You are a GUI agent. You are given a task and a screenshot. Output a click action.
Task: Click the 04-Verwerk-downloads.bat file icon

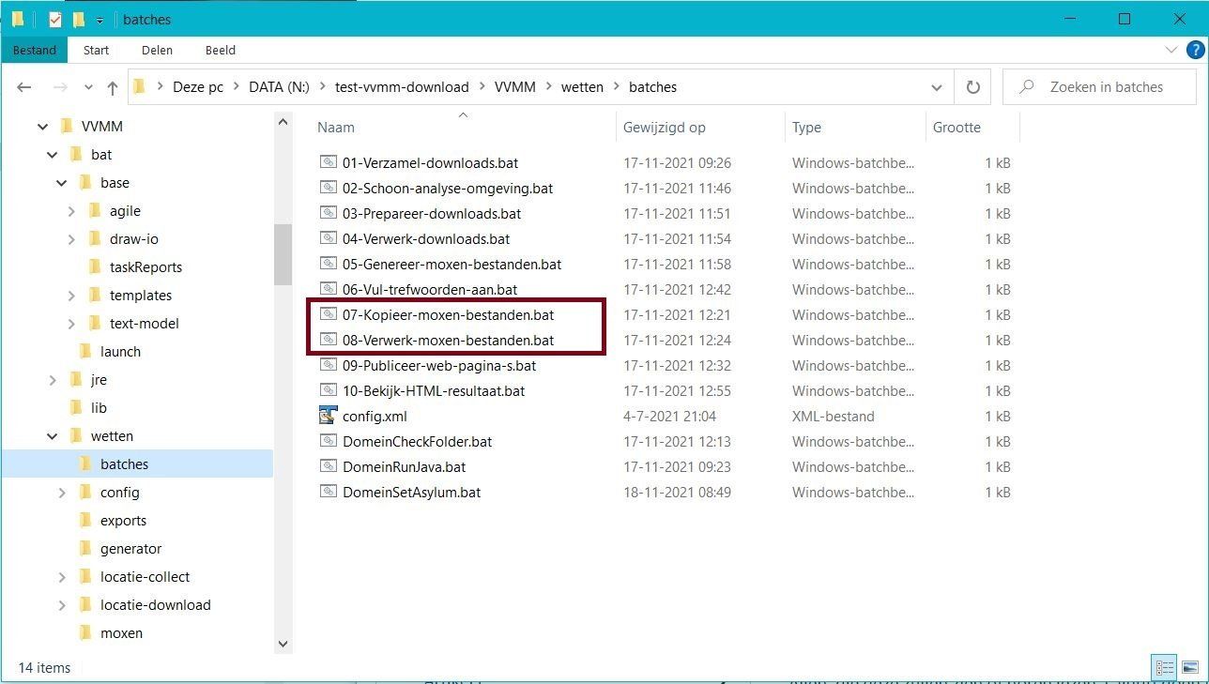328,238
